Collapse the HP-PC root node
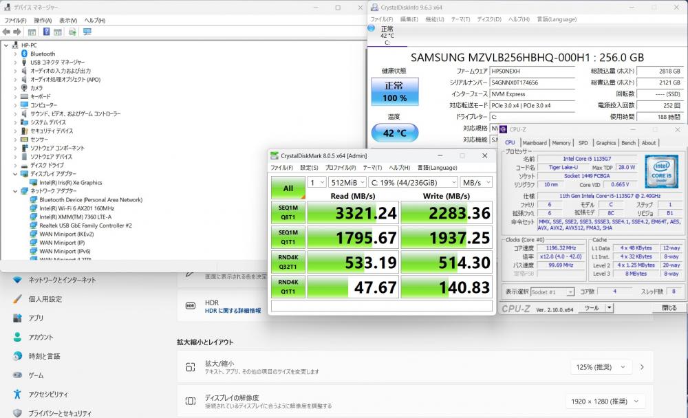Viewport: 688px width, 418px height. point(6,45)
